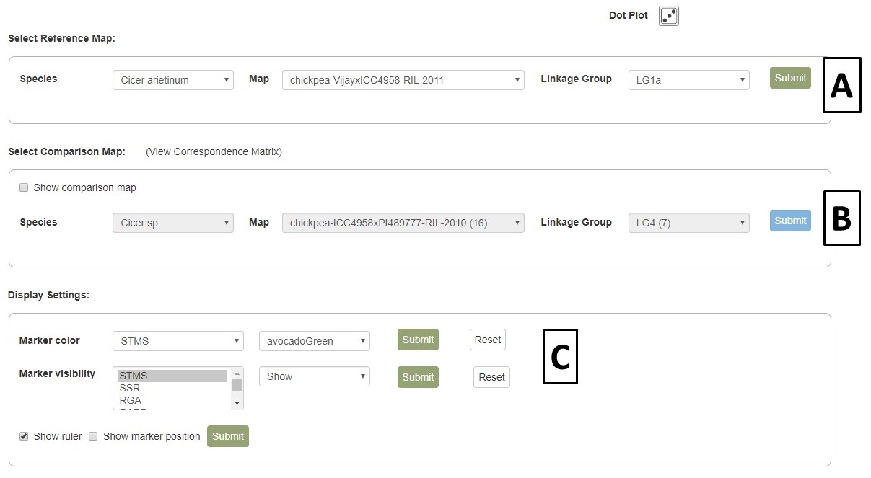Viewport: 871px width, 478px height.
Task: Open reference Species dropdown Cicer arietinum
Action: coord(173,80)
